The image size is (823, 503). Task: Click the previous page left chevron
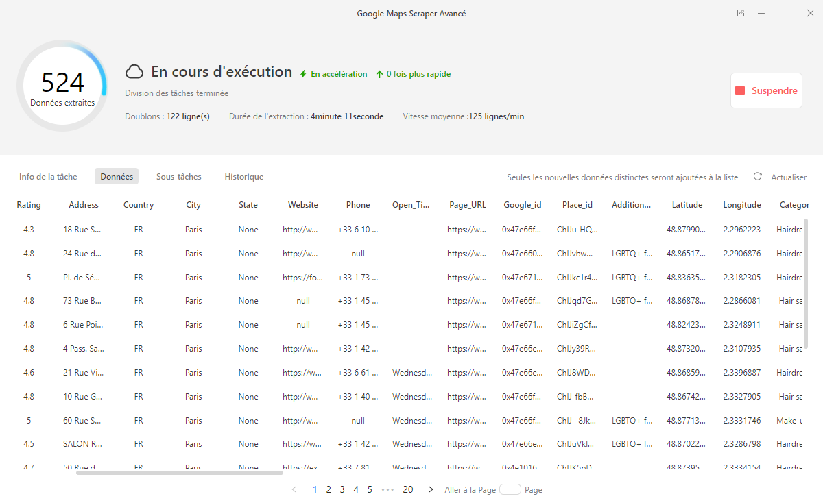[x=294, y=489]
